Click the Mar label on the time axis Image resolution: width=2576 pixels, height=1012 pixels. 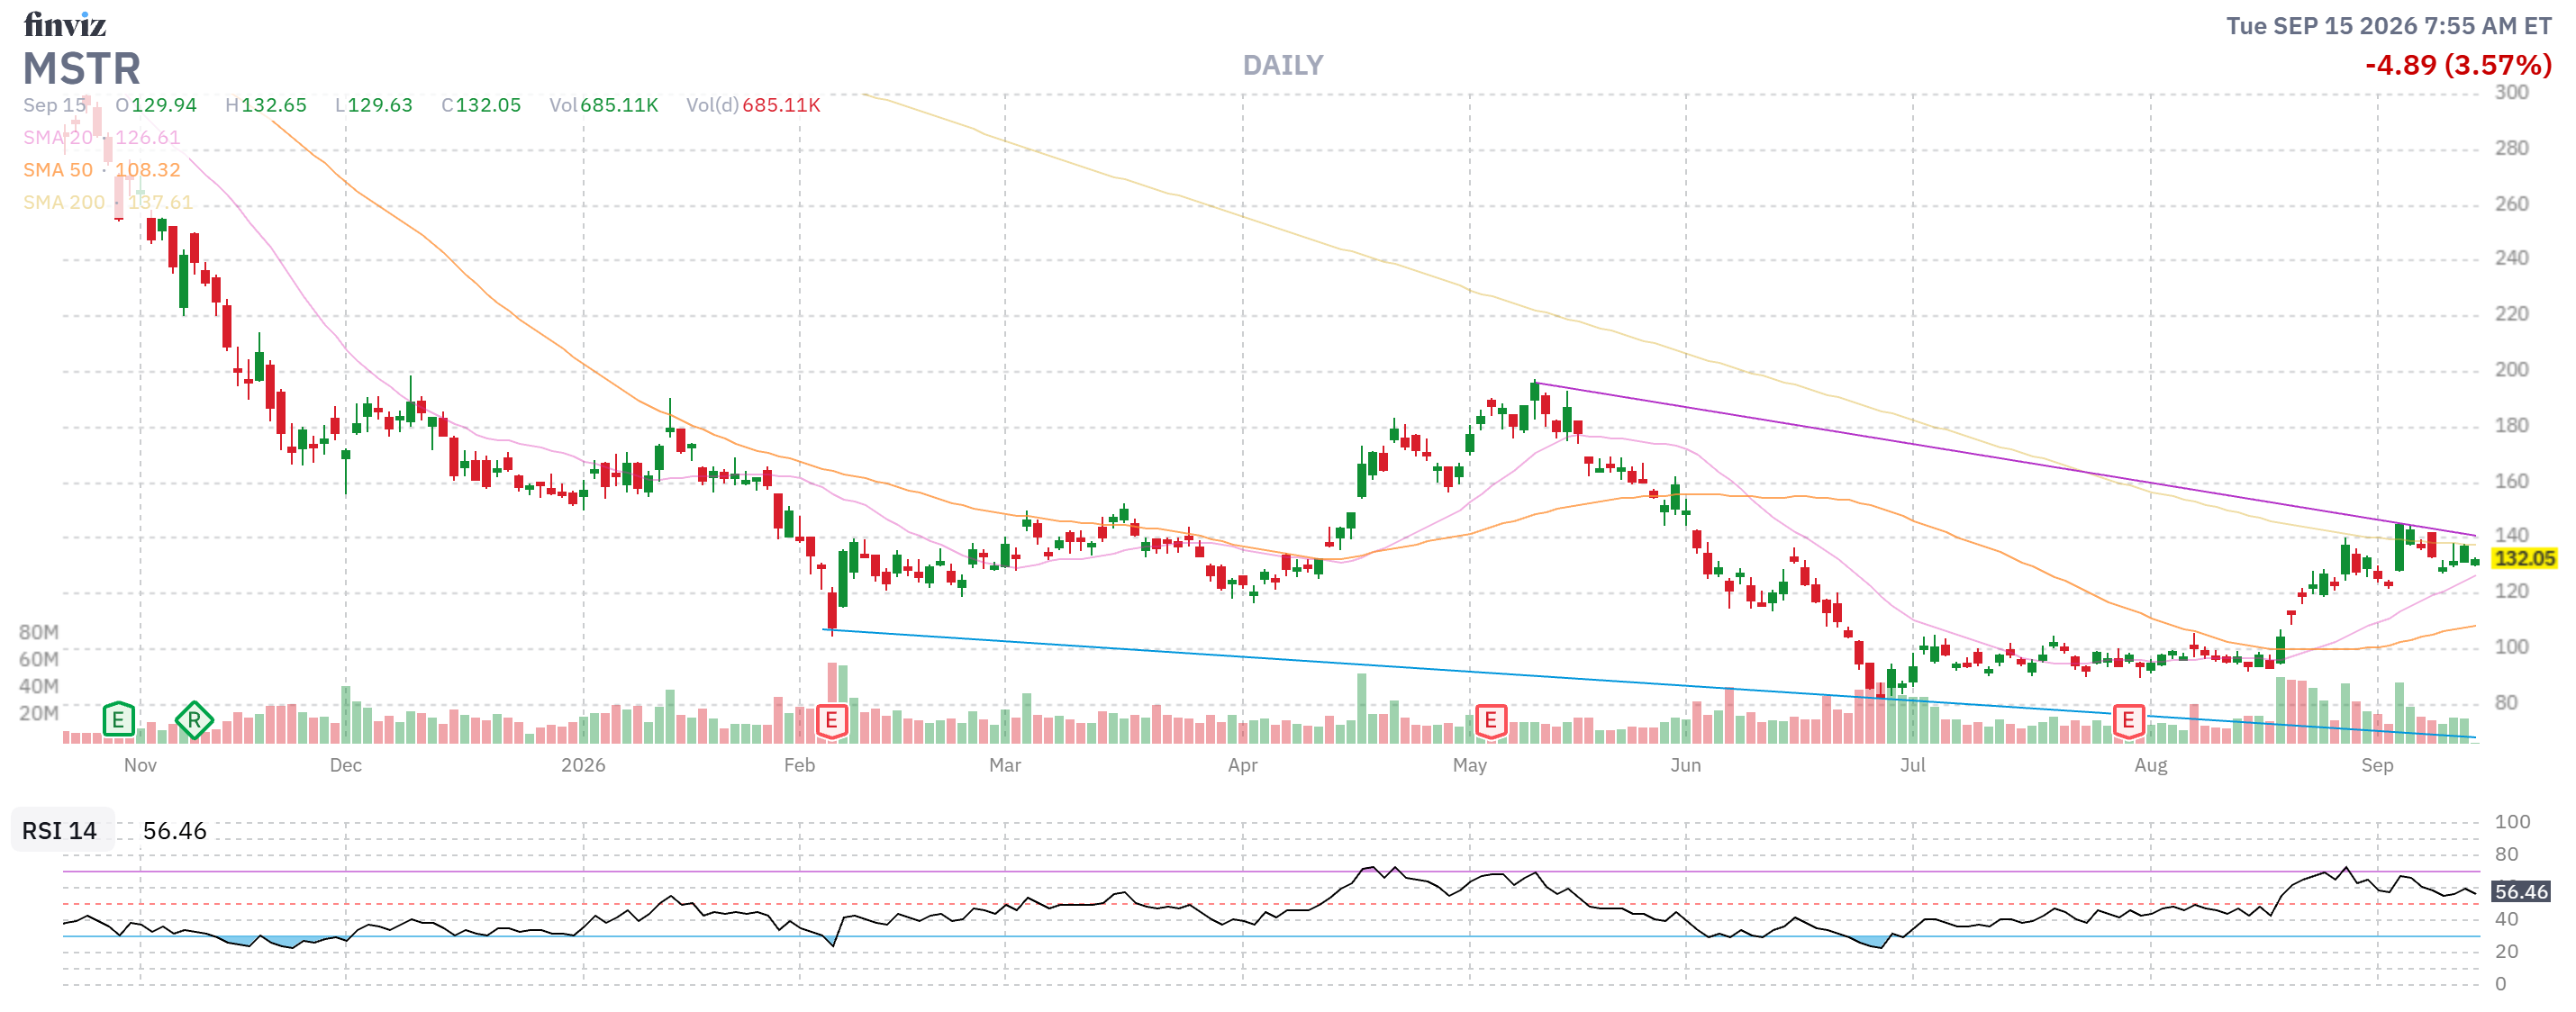pos(1005,765)
